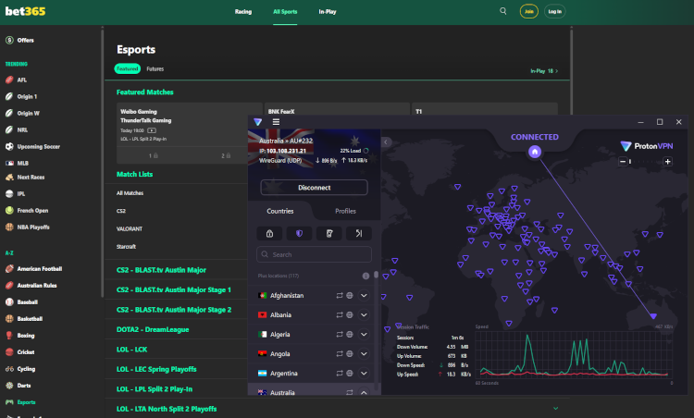694x418 pixels.
Task: Open the In-Play 18 link
Action: (x=544, y=71)
